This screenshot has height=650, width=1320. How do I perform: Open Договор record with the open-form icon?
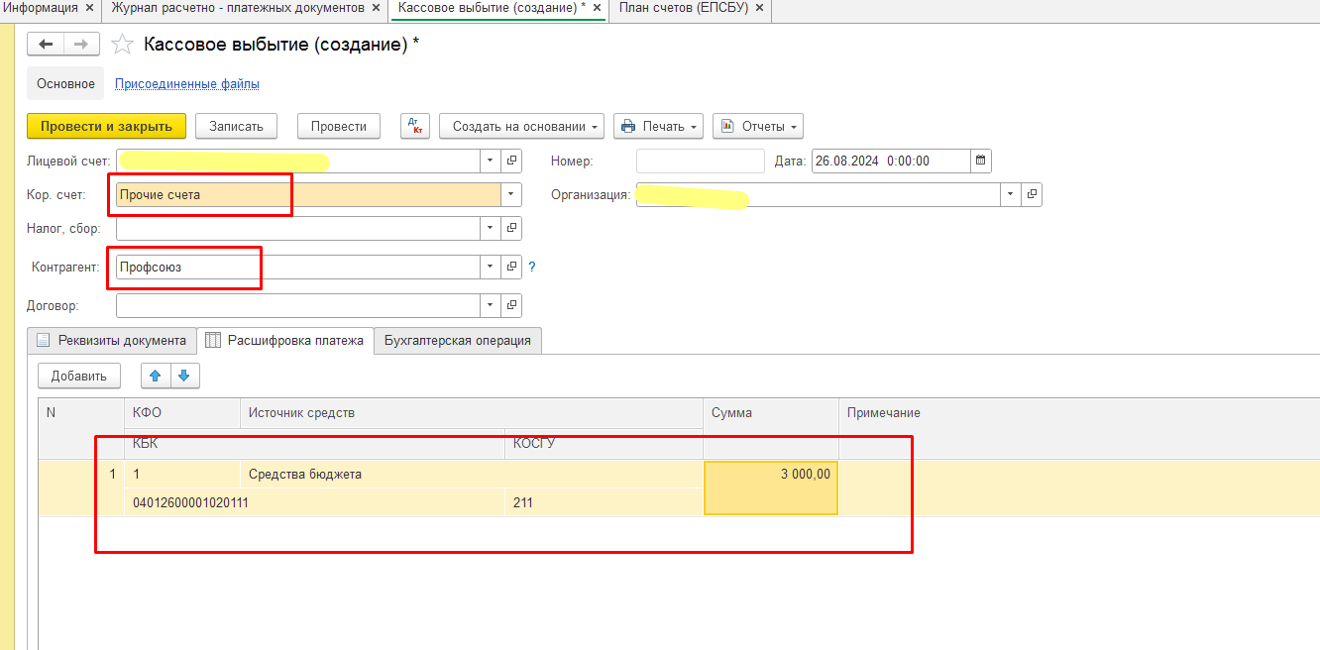(512, 305)
